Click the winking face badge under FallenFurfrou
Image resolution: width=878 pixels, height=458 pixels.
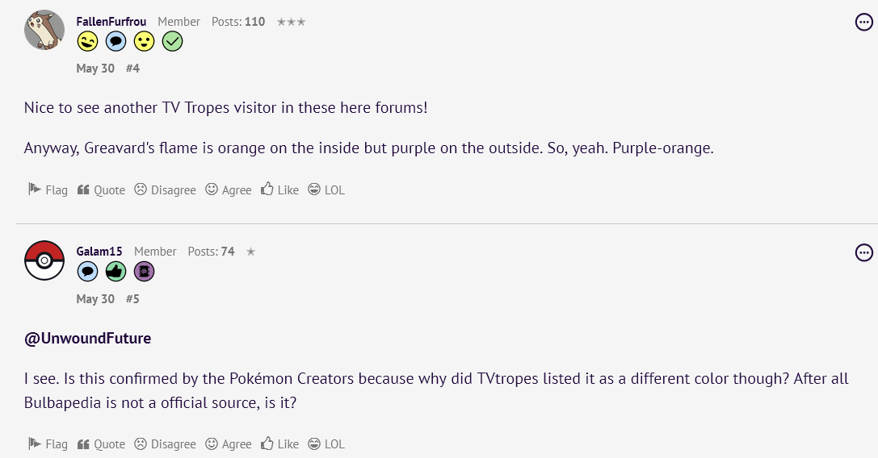click(87, 41)
